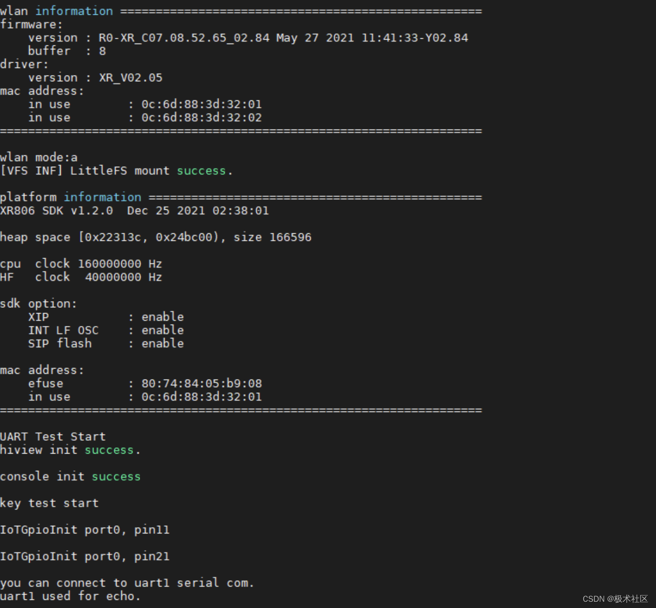This screenshot has width=656, height=608.
Task: Click the 'firmware:' label
Action: pos(32,24)
